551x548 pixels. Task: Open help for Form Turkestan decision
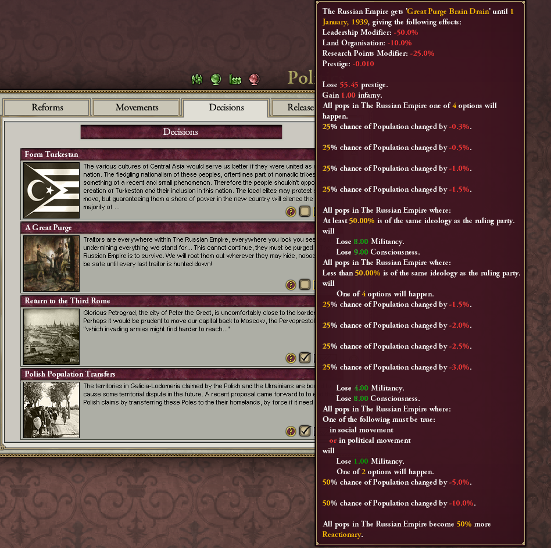291,212
